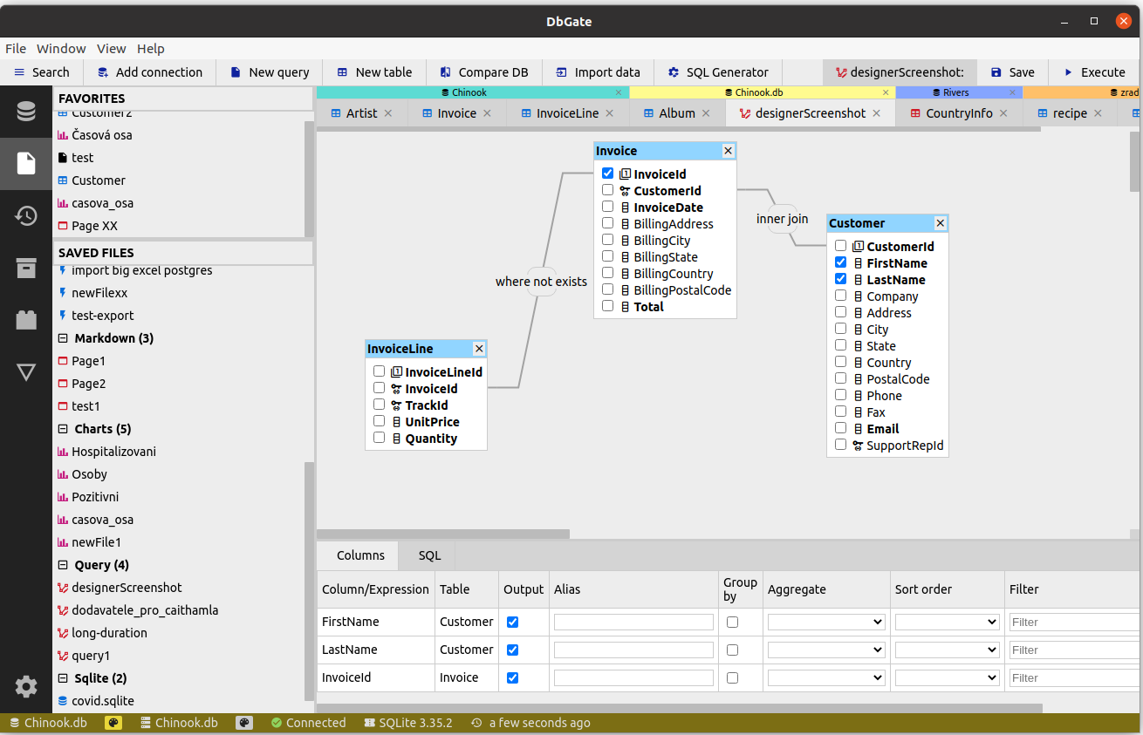The height and width of the screenshot is (735, 1143).
Task: Click the SQL Generator toolbar button
Action: pyautogui.click(x=718, y=72)
